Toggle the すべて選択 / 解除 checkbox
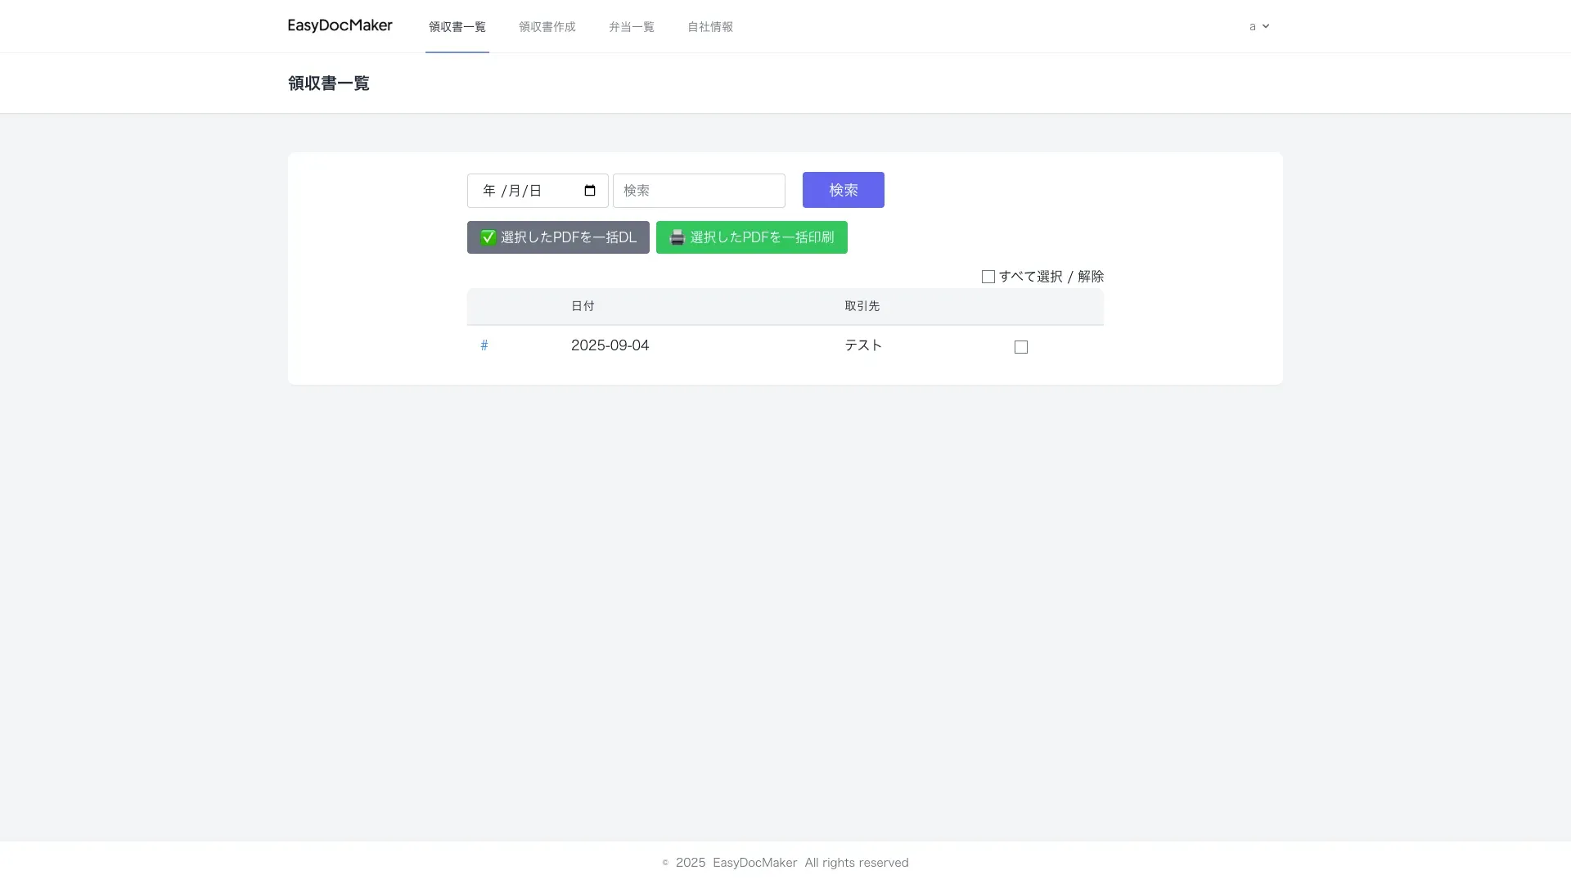Image resolution: width=1571 pixels, height=884 pixels. click(988, 277)
